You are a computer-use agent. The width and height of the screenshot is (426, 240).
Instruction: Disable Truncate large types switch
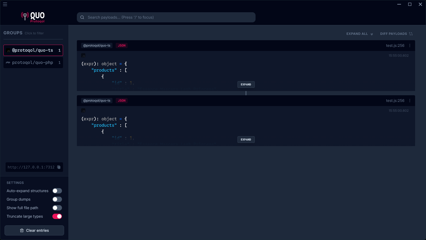57,216
